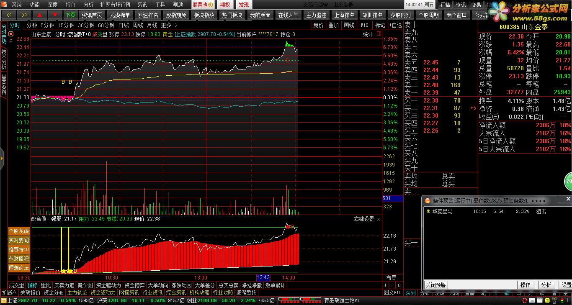572x305 pixels.
Task: Open 热门板块 hot sectors
Action: pyautogui.click(x=232, y=15)
